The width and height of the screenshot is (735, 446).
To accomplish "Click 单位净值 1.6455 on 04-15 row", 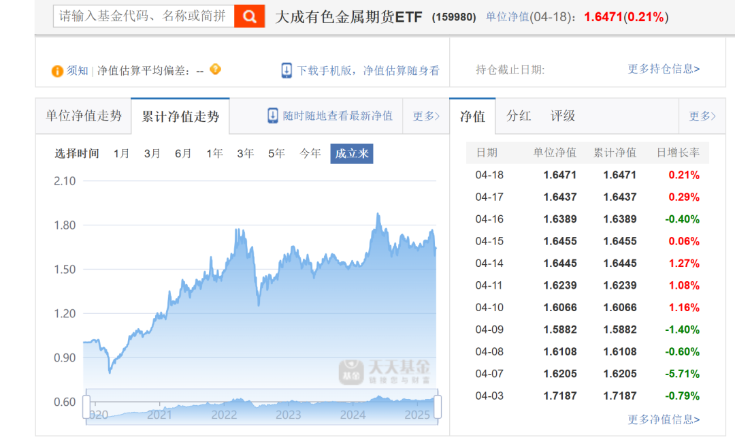I will point(560,241).
